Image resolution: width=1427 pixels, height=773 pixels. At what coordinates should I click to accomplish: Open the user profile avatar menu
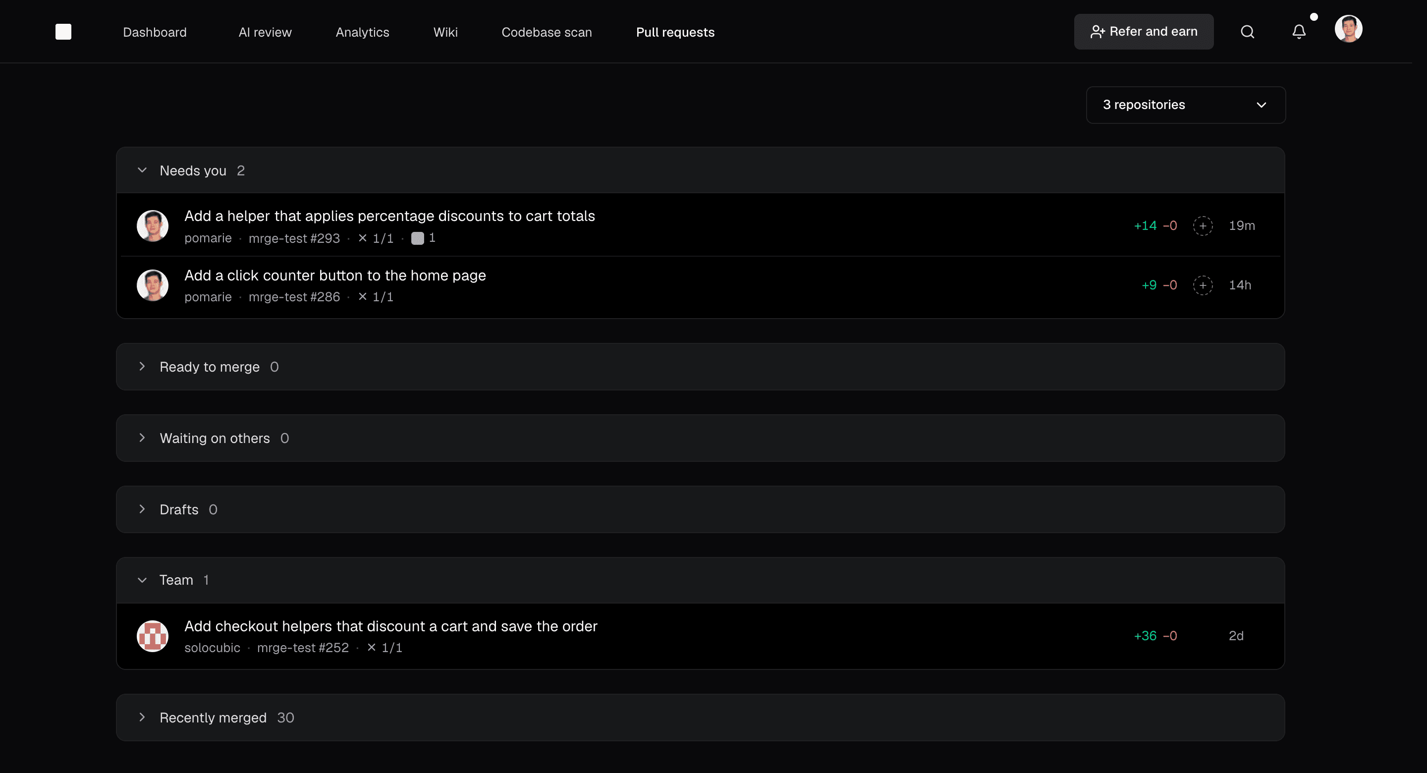(x=1348, y=29)
